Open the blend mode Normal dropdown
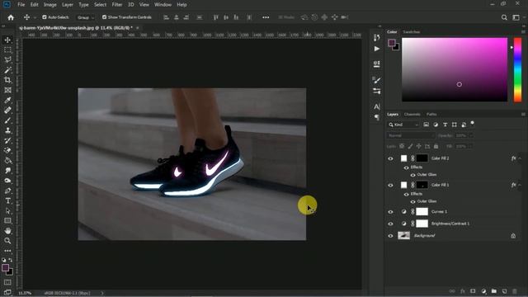The height and width of the screenshot is (297, 528). point(411,135)
